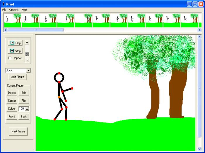Stop the animation playback

coord(15,51)
